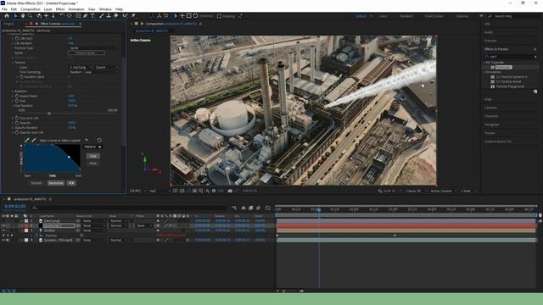Expand the Rotation group triangle
This screenshot has width=543, height=305.
point(13,91)
